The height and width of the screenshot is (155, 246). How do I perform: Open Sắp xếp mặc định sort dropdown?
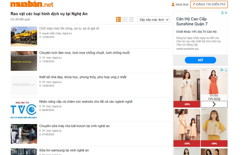154,19
